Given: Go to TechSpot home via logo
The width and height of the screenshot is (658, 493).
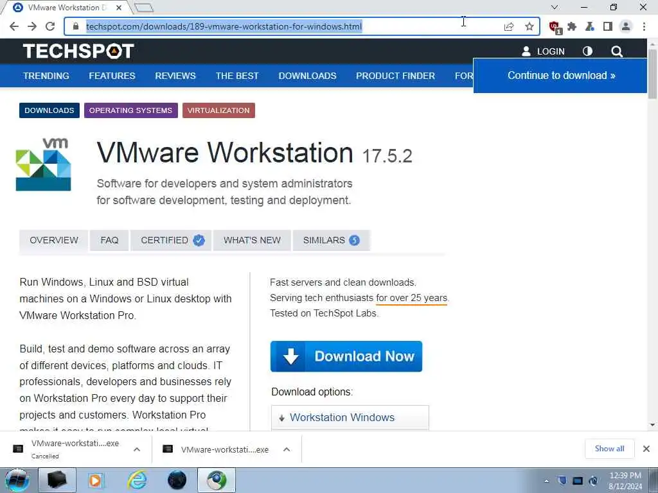Looking at the screenshot, I should (x=78, y=51).
